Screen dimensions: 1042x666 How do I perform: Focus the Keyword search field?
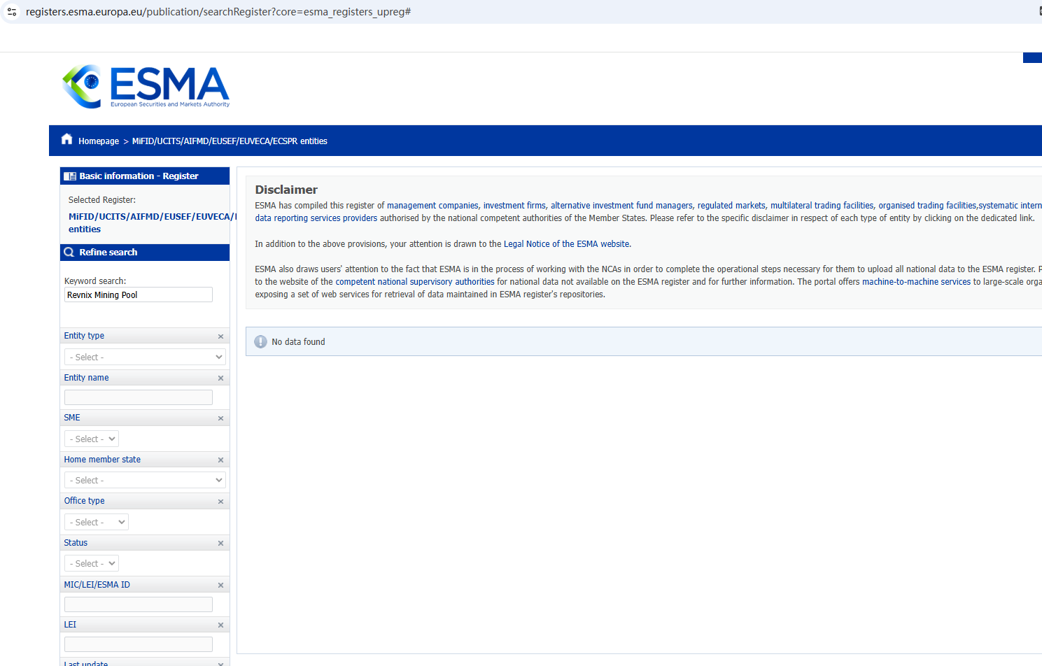pos(139,295)
